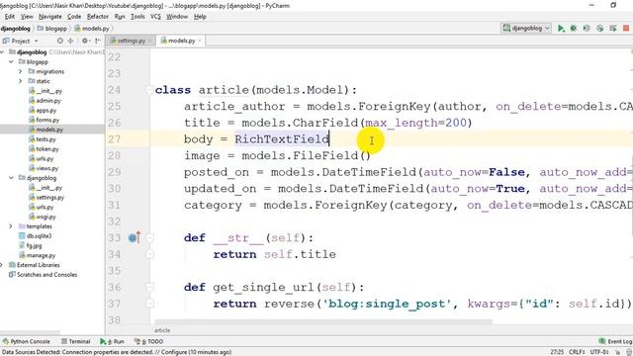
Task: Toggle fold marker on line 36
Action: click(149, 287)
